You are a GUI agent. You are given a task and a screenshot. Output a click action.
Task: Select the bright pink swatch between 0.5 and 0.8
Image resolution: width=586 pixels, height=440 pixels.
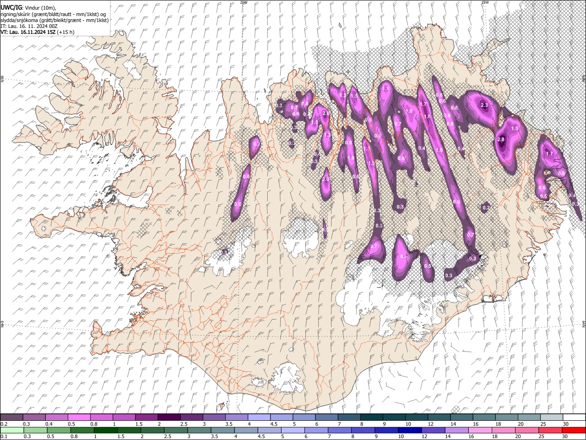point(79,418)
